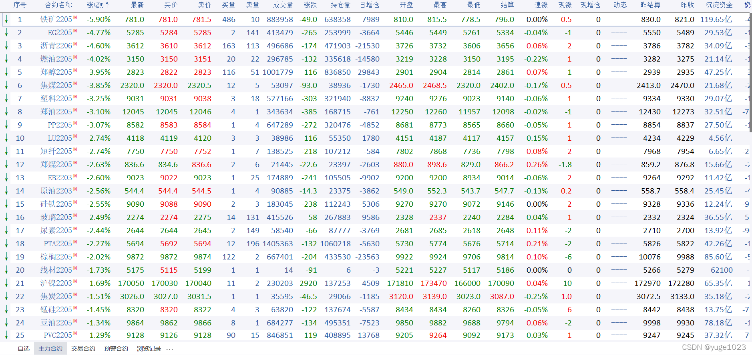Sort by the 涨幅% column header
Viewport: 752px width, 355px height.
[98, 5]
